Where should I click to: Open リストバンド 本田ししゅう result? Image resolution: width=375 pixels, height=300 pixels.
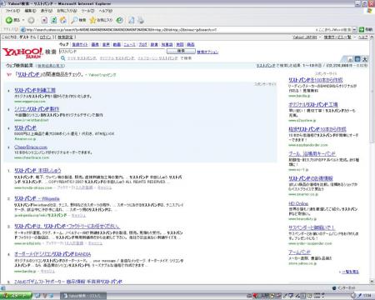click(x=37, y=171)
